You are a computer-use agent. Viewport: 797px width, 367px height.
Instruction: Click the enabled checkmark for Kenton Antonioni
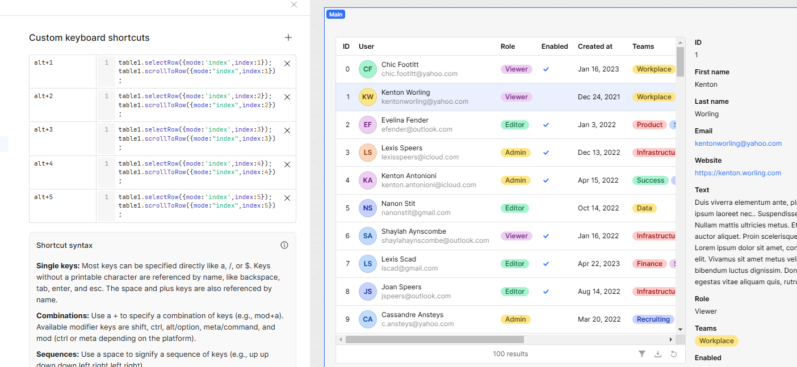point(546,180)
